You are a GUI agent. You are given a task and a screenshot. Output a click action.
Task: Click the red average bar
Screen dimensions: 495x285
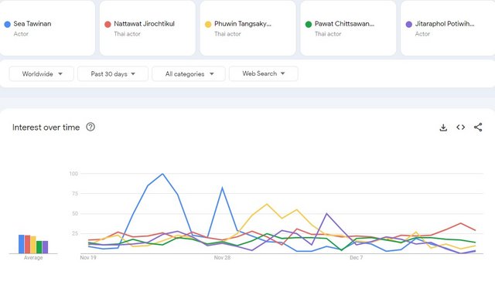(x=28, y=244)
